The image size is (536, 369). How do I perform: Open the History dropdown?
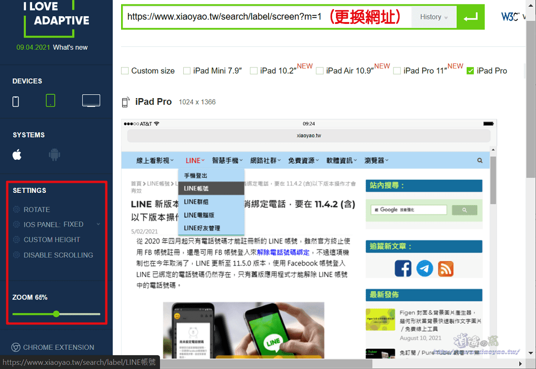click(x=434, y=17)
